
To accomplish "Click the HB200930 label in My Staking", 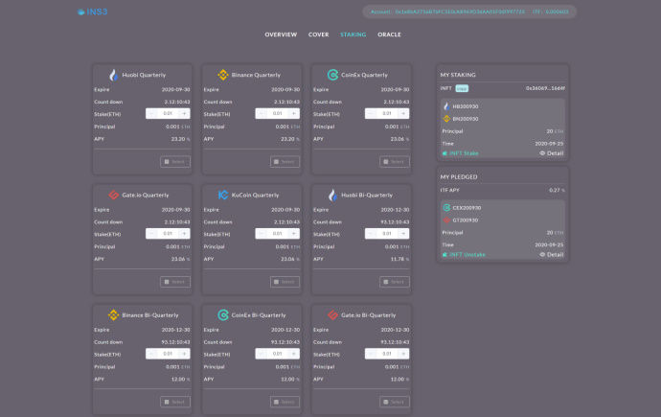I will point(466,106).
